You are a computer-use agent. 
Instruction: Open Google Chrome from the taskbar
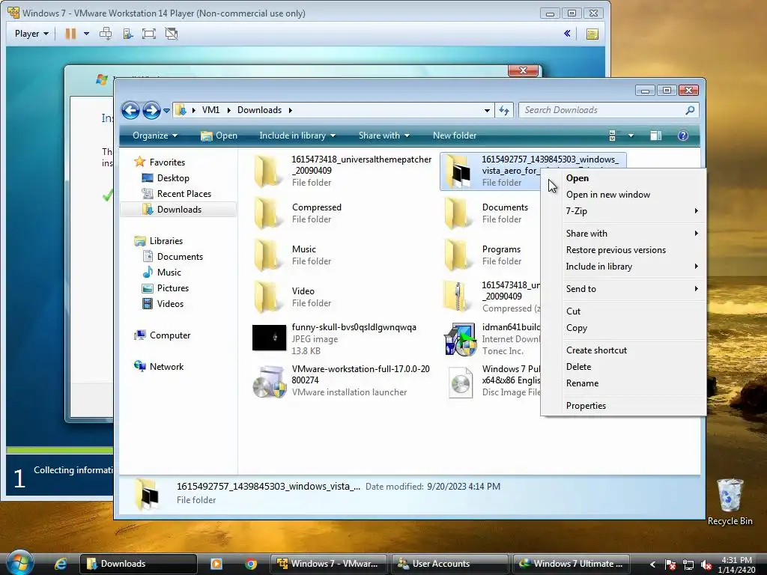(x=251, y=564)
